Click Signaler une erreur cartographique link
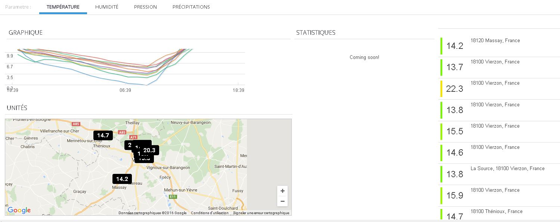This screenshot has width=560, height=222. pyautogui.click(x=261, y=213)
